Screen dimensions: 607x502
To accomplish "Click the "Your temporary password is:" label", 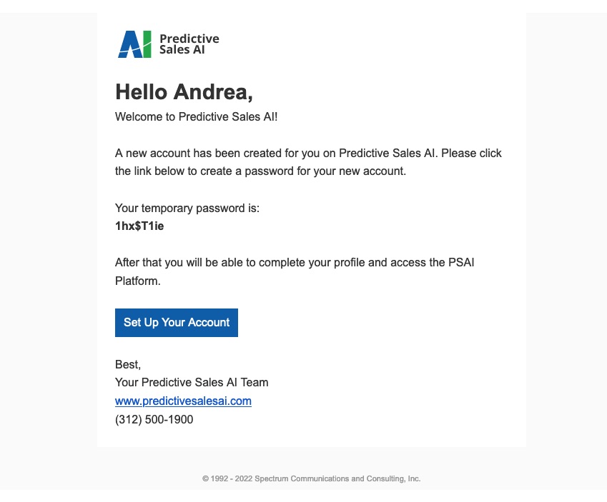I will 187,209.
